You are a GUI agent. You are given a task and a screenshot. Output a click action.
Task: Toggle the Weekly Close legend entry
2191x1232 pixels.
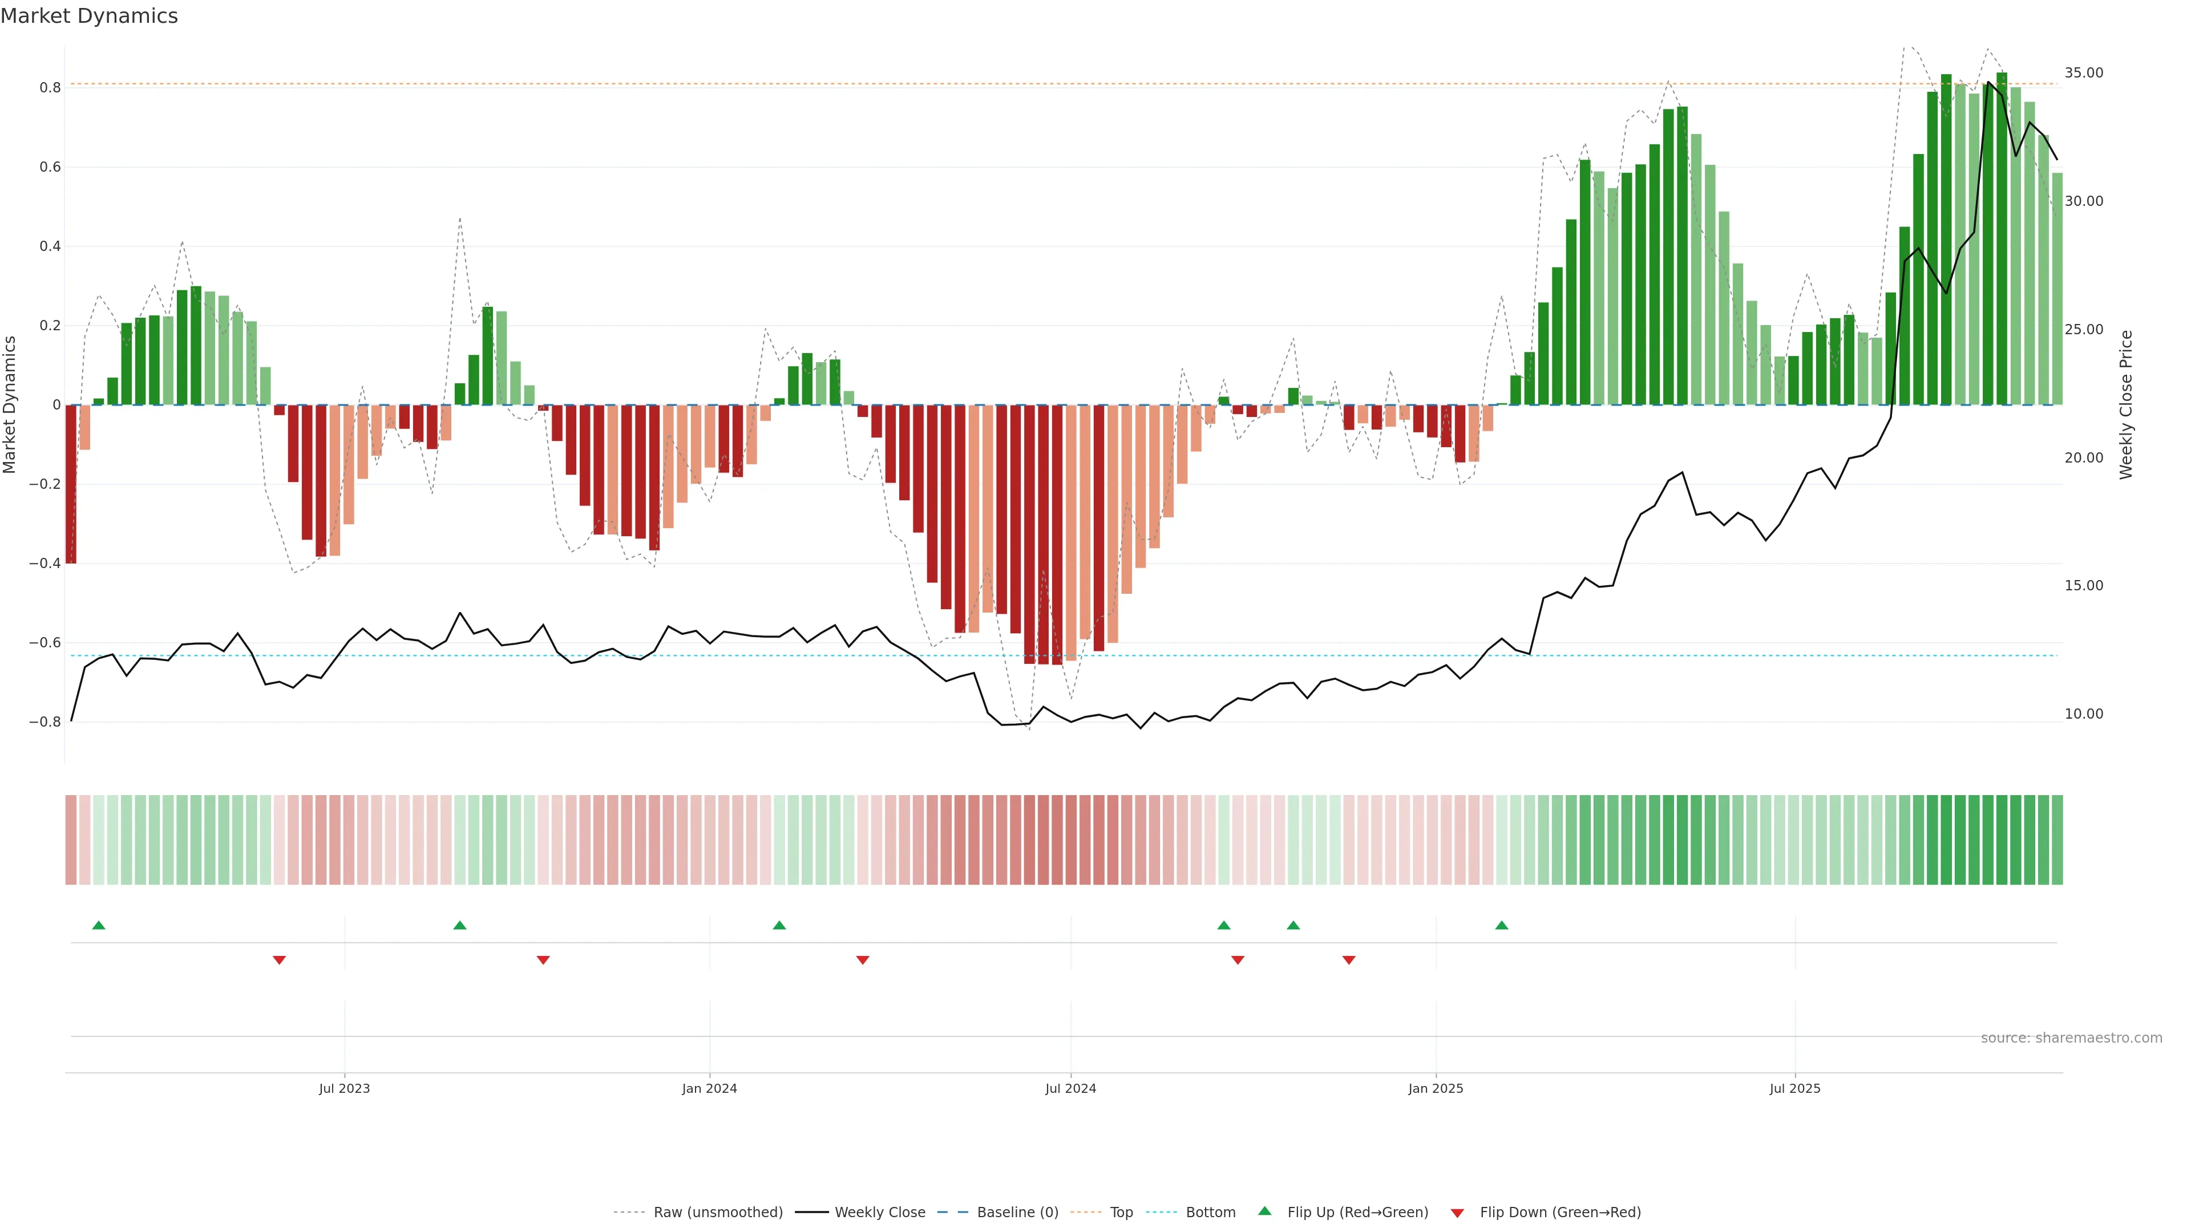[879, 1213]
